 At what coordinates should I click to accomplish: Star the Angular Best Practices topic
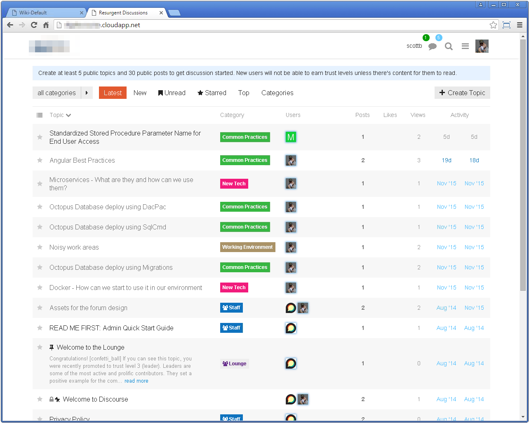[x=40, y=160]
